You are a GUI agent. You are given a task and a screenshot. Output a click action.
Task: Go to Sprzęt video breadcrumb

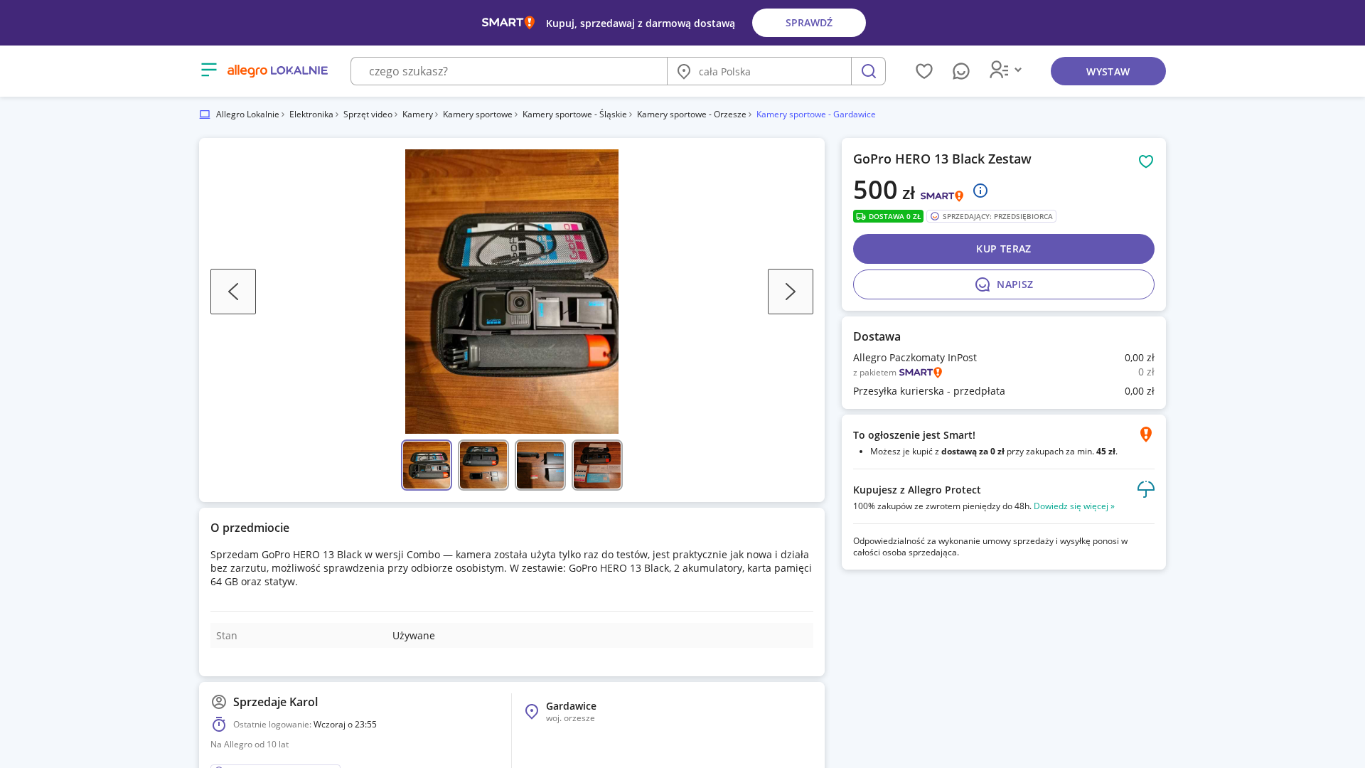[368, 114]
